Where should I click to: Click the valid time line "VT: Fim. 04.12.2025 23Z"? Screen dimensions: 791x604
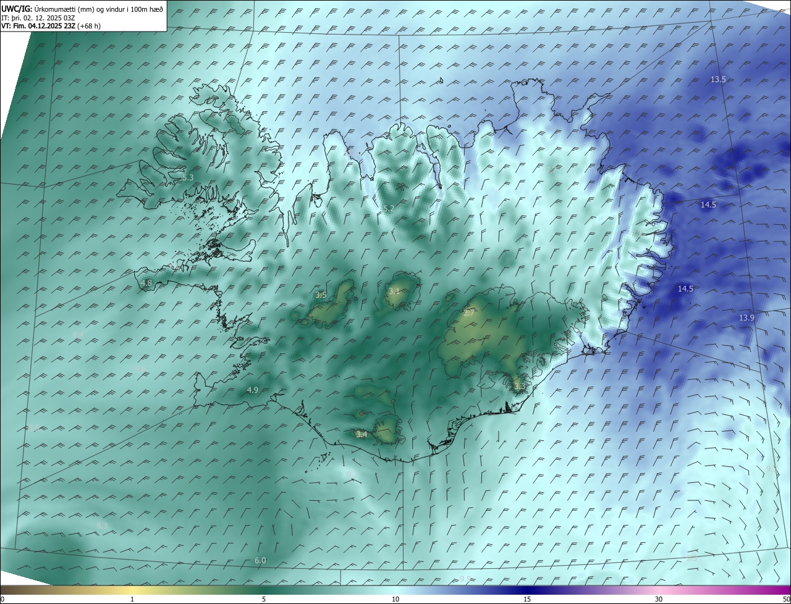tap(38, 25)
